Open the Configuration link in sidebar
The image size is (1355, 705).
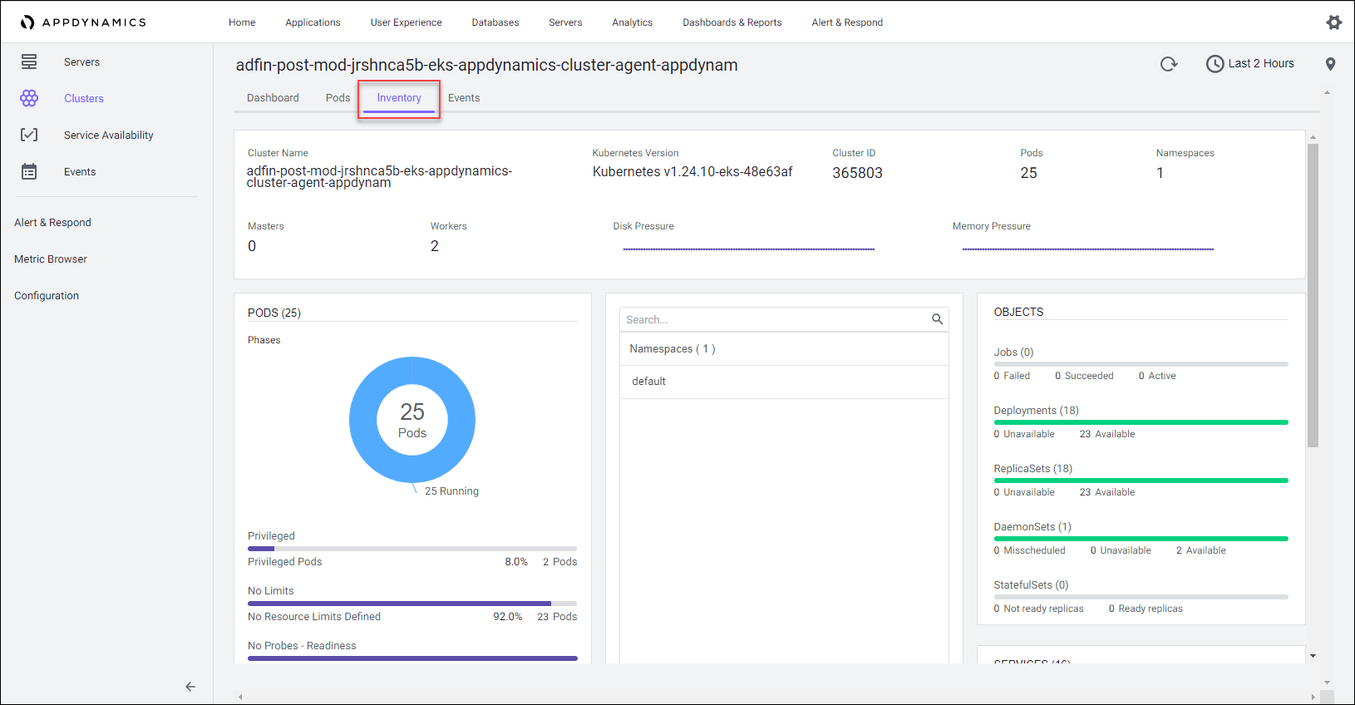click(47, 296)
